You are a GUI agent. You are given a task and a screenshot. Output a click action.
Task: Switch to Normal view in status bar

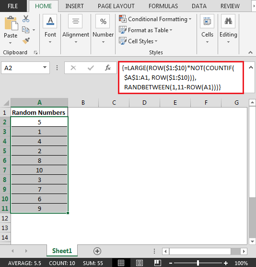tap(121, 263)
